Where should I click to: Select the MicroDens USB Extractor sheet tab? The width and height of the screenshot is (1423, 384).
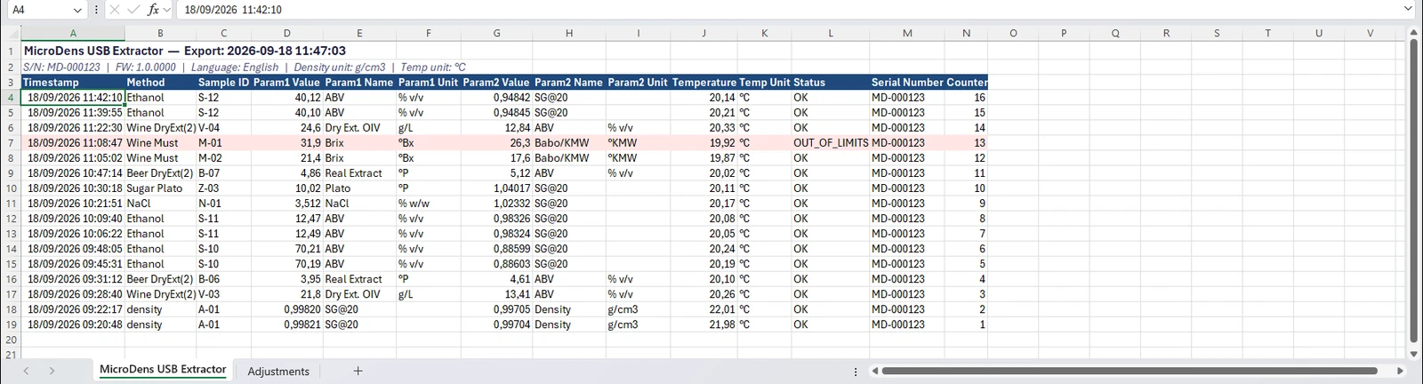(x=163, y=370)
